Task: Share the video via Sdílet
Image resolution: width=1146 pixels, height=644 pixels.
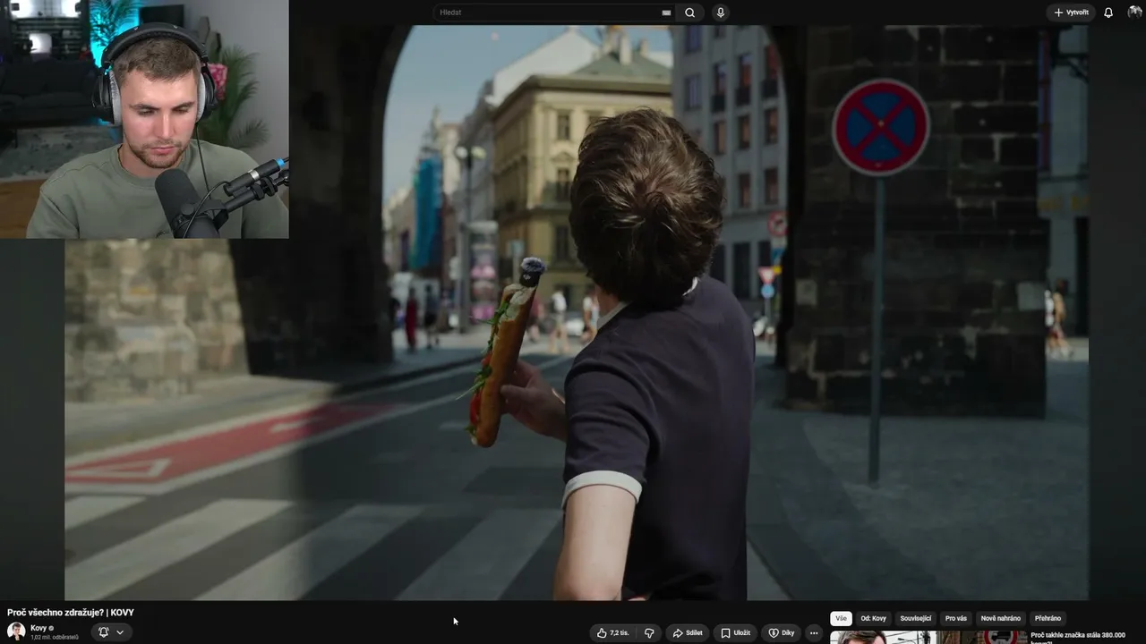Action: pos(688,632)
